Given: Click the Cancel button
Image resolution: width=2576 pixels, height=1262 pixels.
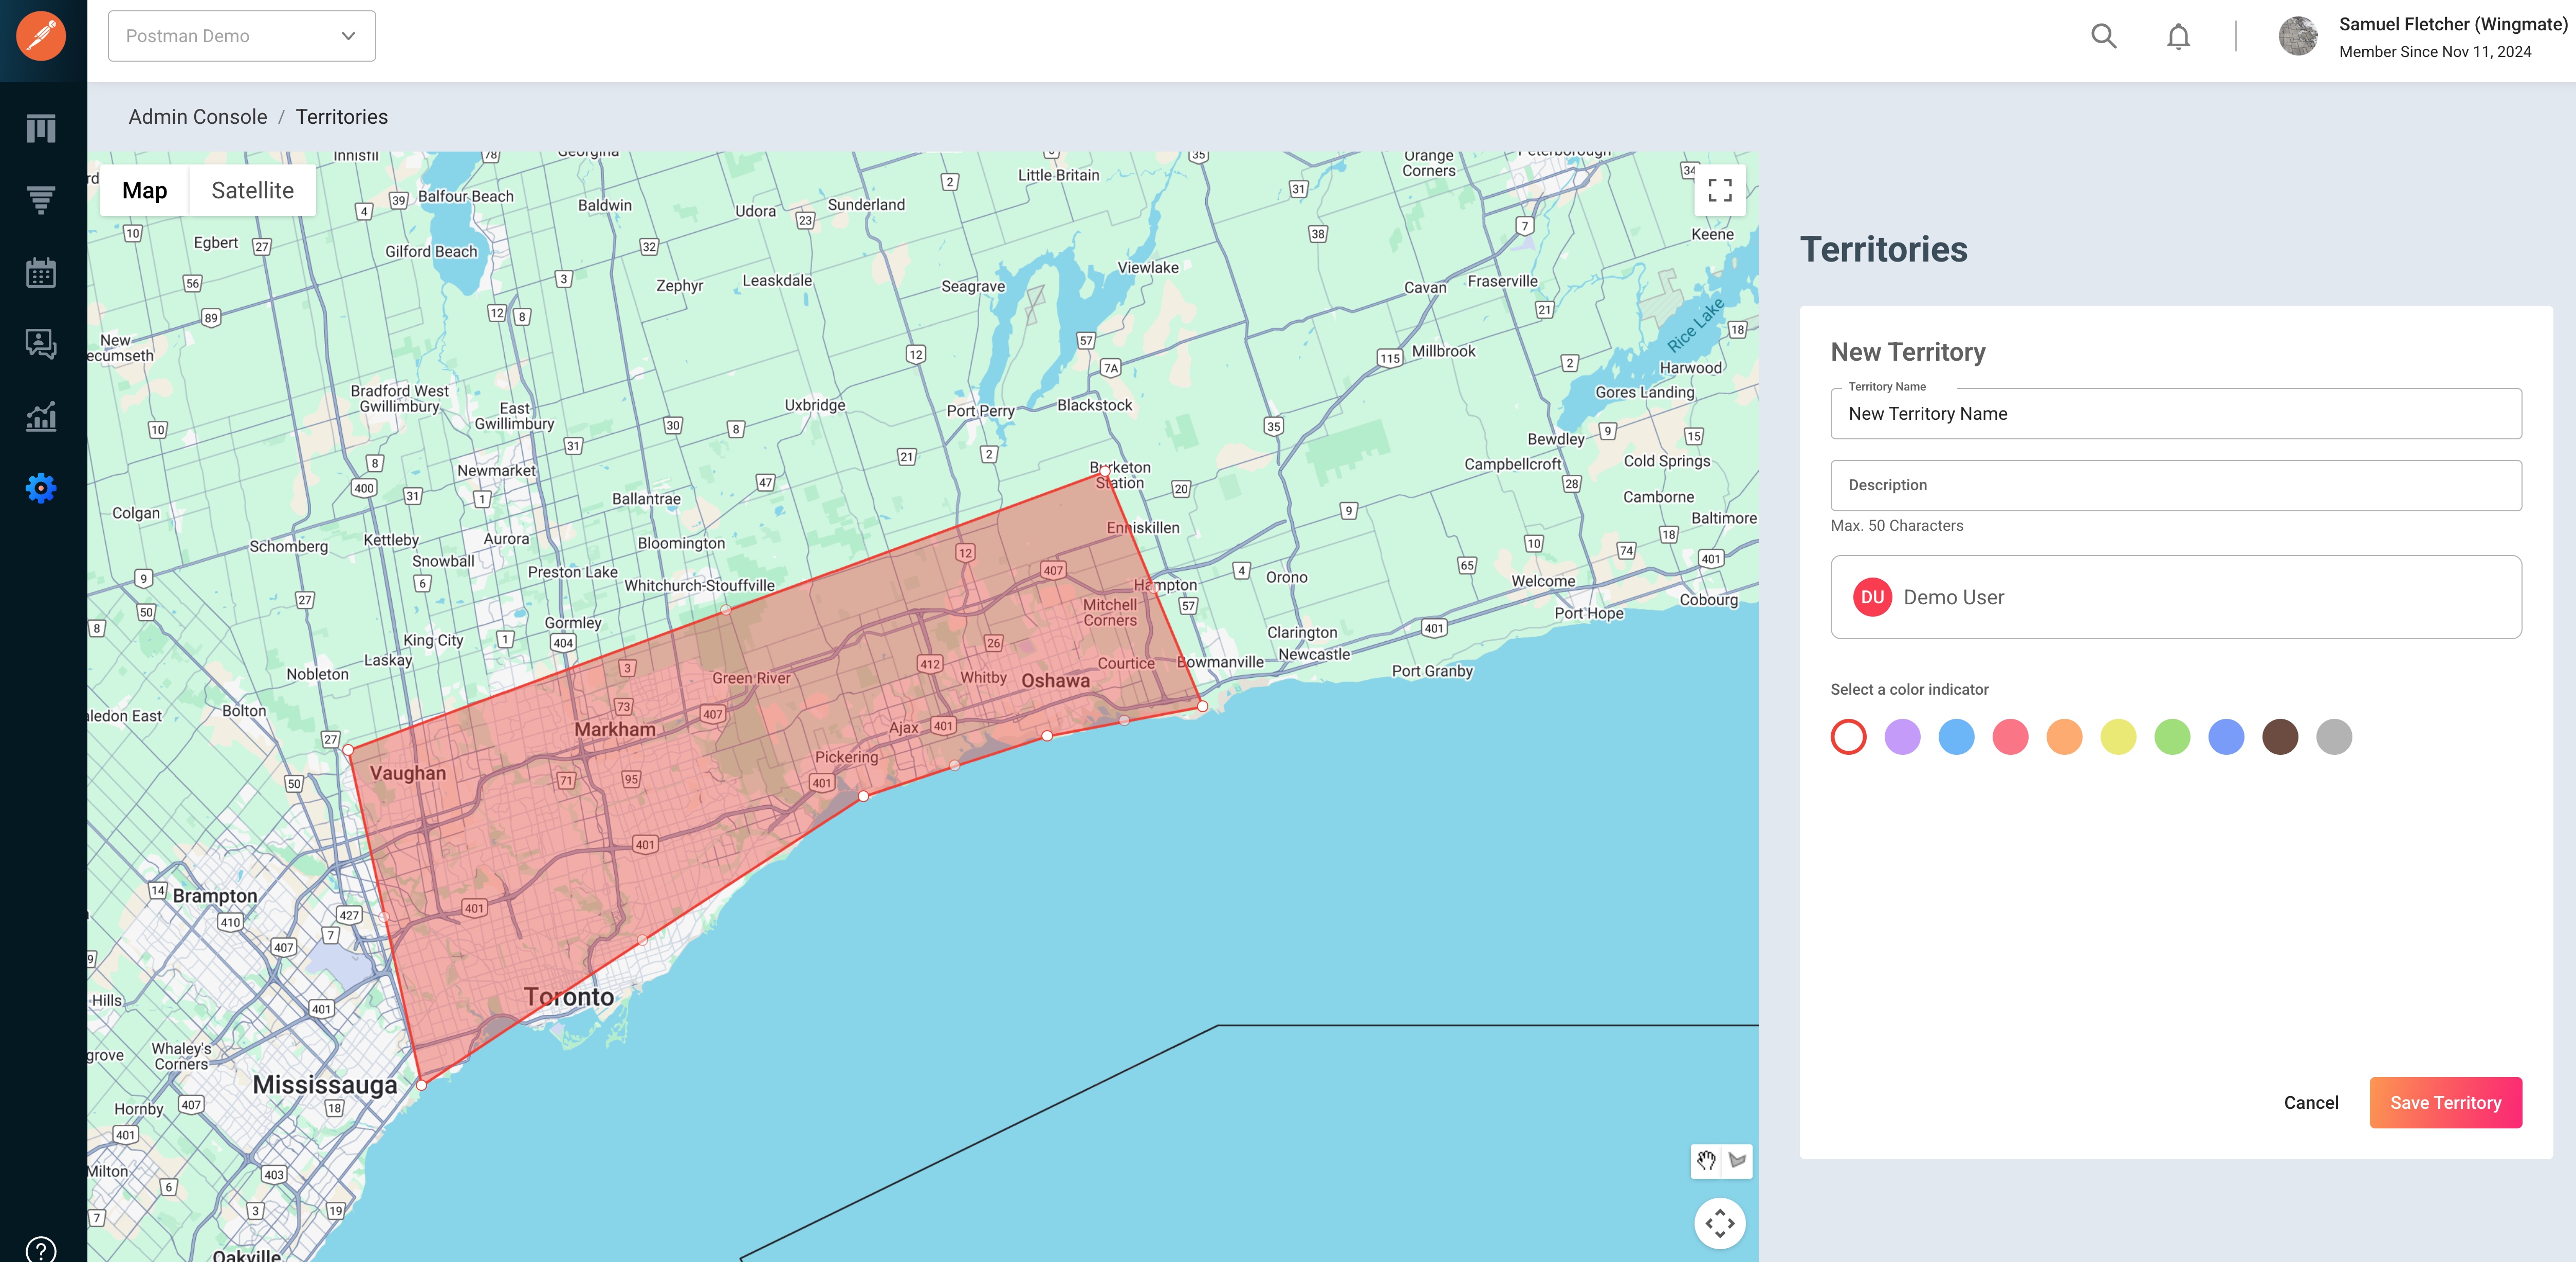Looking at the screenshot, I should point(2311,1102).
